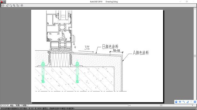Close the plot preview with the X icon
Viewport: 197px width, 110px height.
(22, 5)
